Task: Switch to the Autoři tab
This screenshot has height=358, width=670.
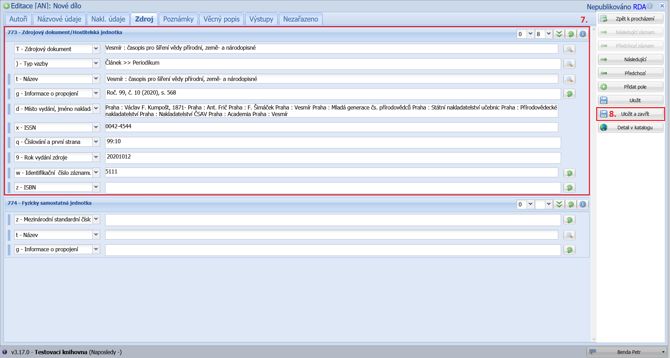Action: coord(18,19)
